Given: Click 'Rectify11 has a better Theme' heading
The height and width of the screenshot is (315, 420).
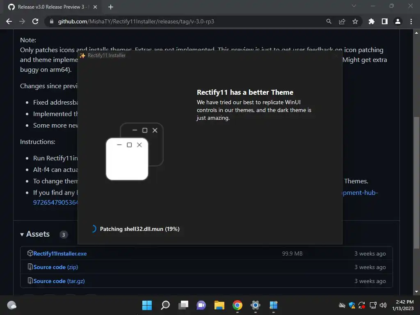Looking at the screenshot, I should pos(245,92).
